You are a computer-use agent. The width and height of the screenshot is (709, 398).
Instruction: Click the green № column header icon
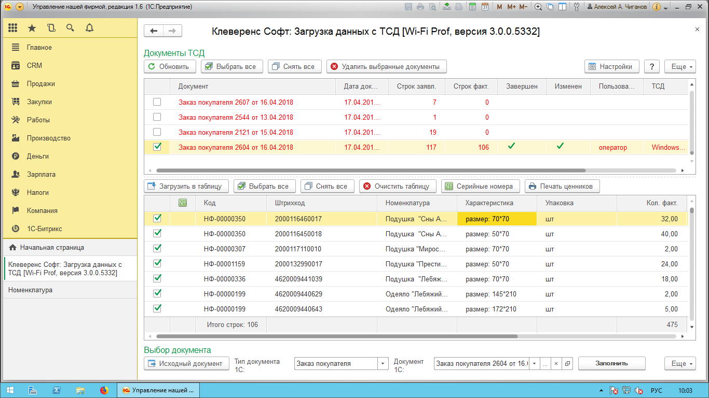click(183, 203)
